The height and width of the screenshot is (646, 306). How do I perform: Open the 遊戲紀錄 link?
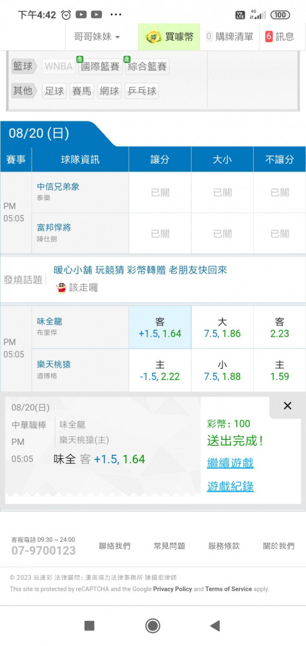pos(230,486)
